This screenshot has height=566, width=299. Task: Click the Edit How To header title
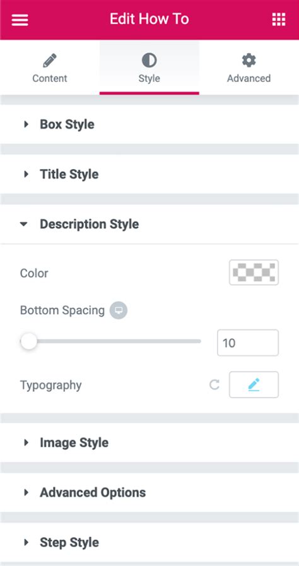(x=149, y=19)
